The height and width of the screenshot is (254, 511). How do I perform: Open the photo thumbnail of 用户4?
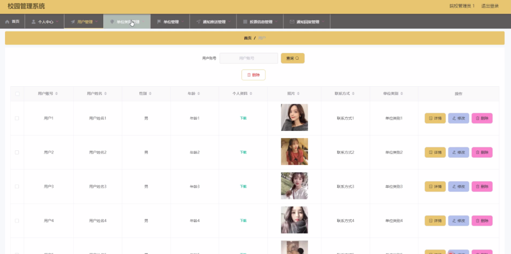coord(294,220)
